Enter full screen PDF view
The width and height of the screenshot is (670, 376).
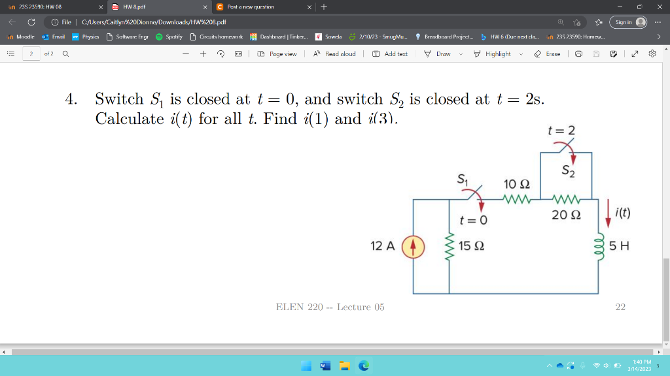[634, 54]
